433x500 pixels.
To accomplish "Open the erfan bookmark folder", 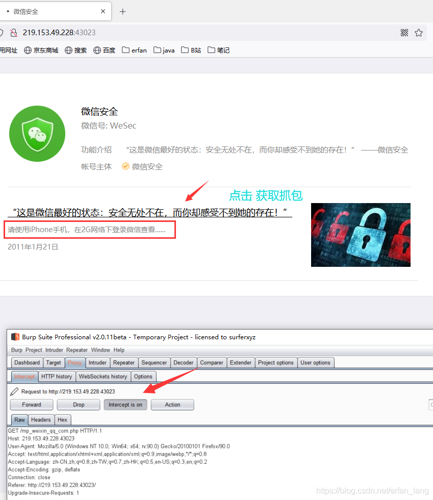I will (134, 50).
